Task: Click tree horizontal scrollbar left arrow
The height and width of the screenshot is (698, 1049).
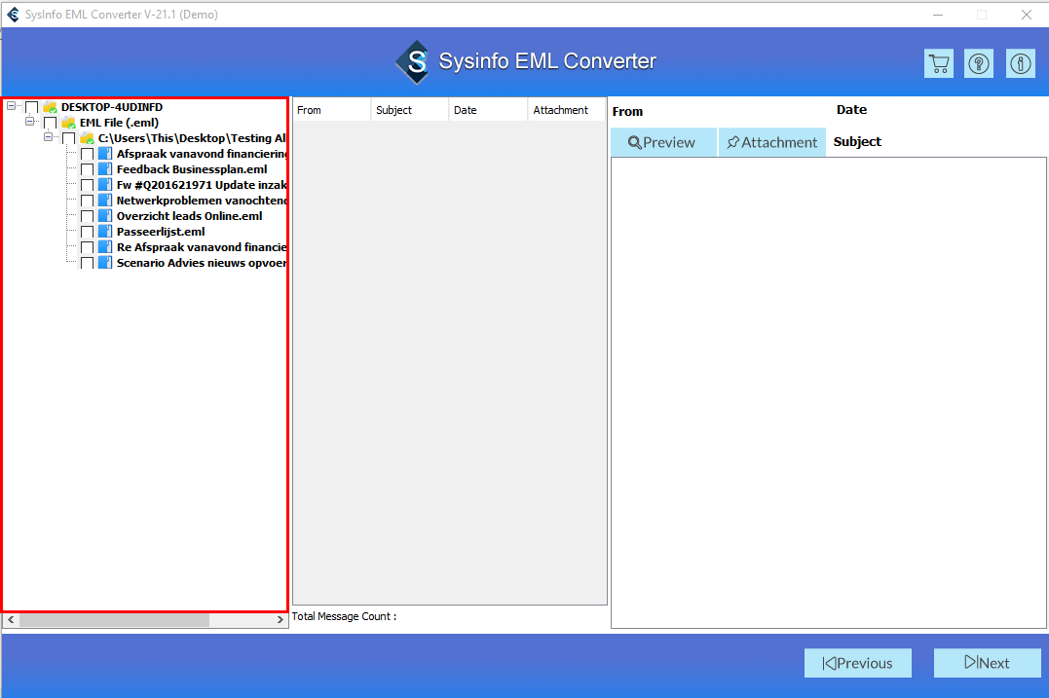Action: (11, 620)
